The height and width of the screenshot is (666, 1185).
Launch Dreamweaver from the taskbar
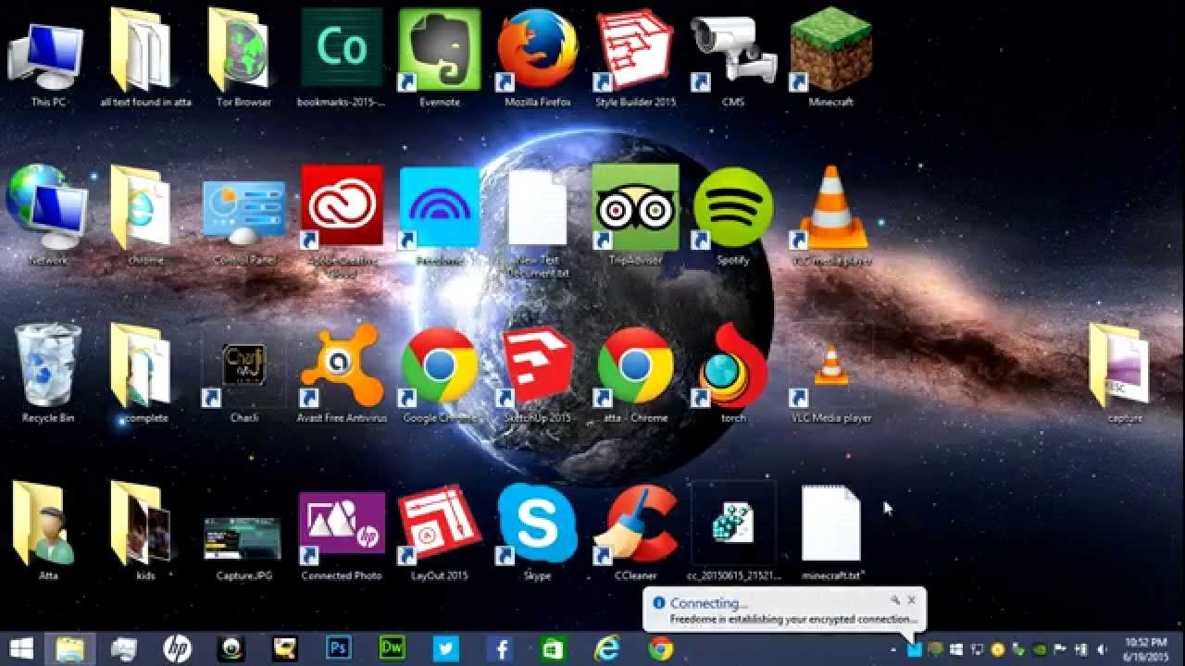pyautogui.click(x=393, y=649)
